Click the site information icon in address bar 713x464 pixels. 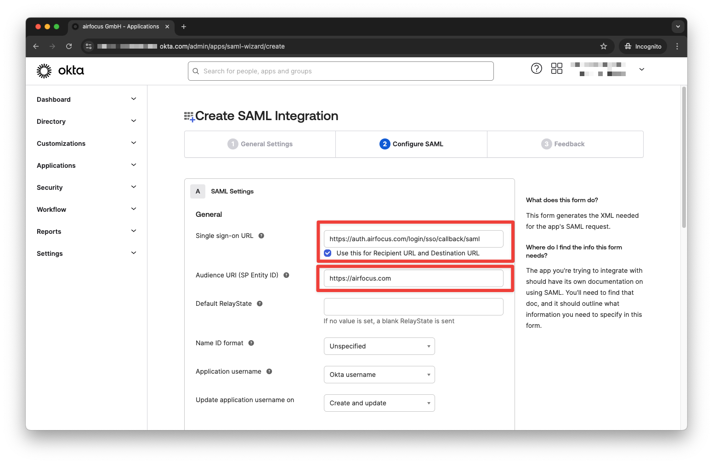tap(89, 46)
